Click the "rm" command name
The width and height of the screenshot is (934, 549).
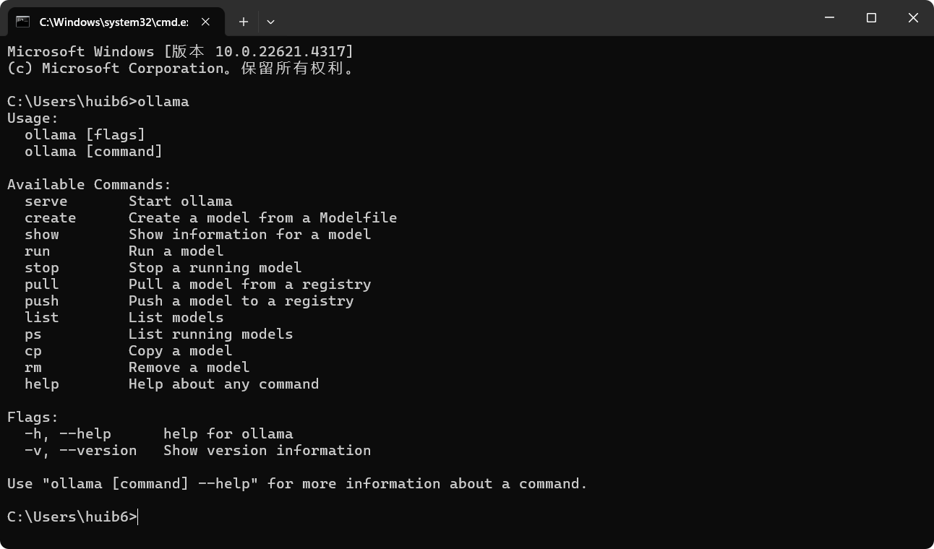(x=33, y=368)
